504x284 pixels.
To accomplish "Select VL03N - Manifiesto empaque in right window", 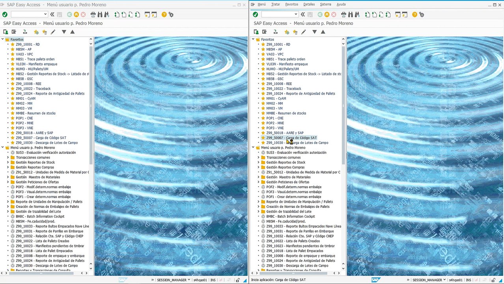I will [287, 64].
